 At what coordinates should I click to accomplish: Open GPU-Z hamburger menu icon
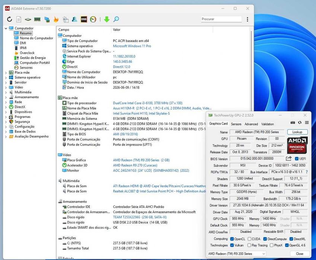pos(307,122)
